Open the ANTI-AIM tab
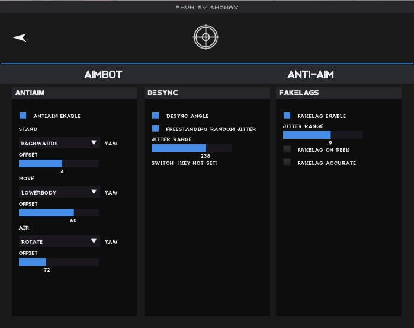The width and height of the screenshot is (414, 328). pos(310,75)
